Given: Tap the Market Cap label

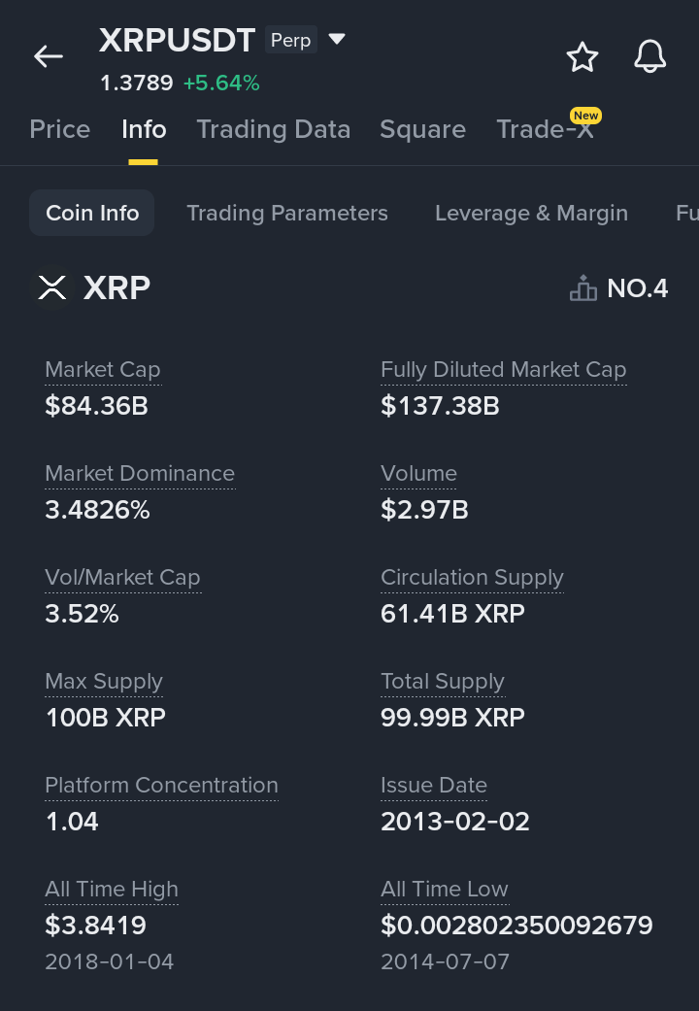Looking at the screenshot, I should pyautogui.click(x=103, y=370).
